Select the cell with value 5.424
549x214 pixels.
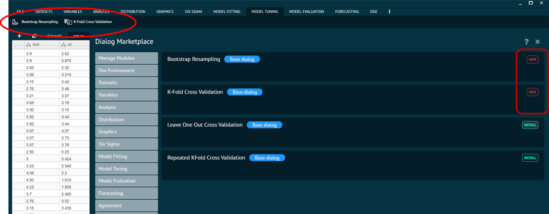(74, 159)
